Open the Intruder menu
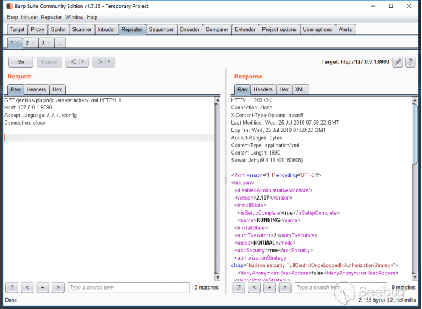 pyautogui.click(x=29, y=17)
